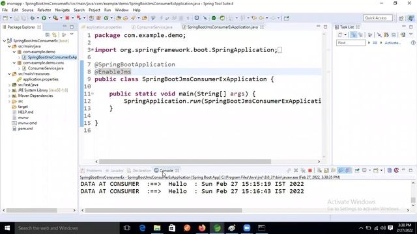This screenshot has width=417, height=234.
Task: Toggle Scheduled view in Task List toolbar
Action: pos(360,34)
